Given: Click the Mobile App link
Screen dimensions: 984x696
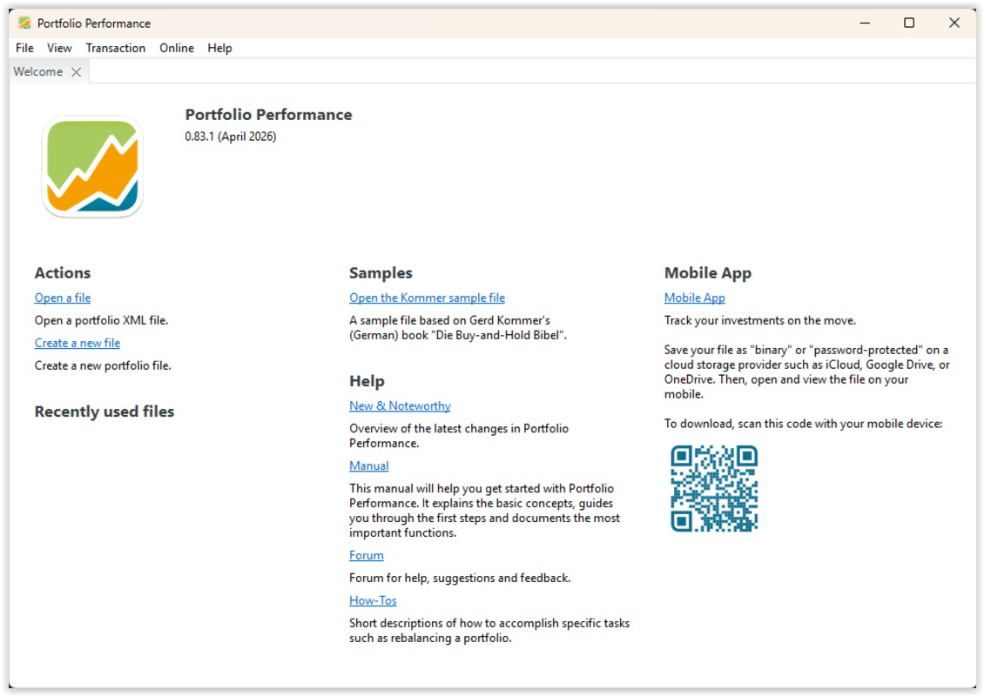Looking at the screenshot, I should tap(695, 298).
